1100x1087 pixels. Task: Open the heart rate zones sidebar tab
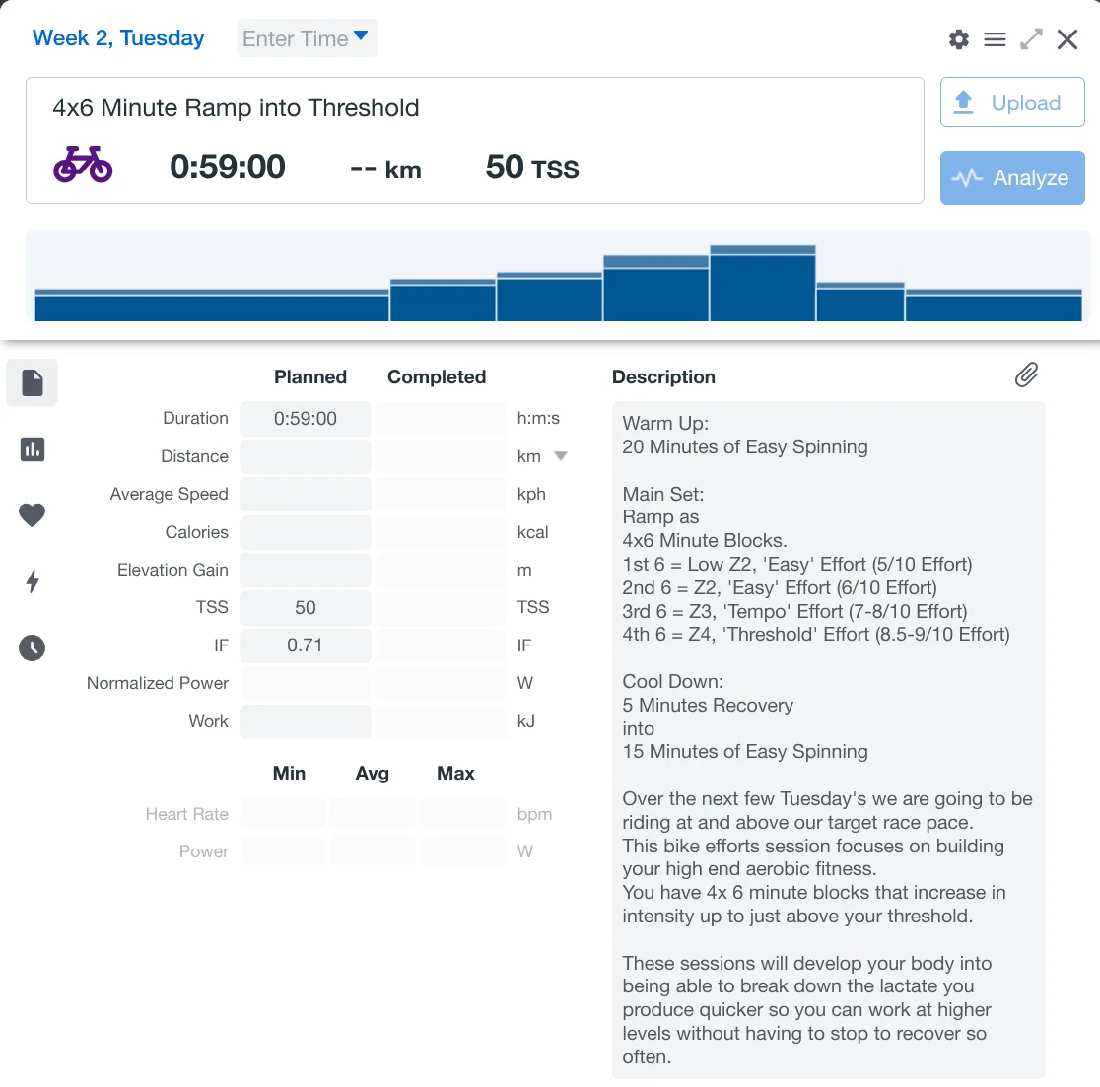coord(33,514)
